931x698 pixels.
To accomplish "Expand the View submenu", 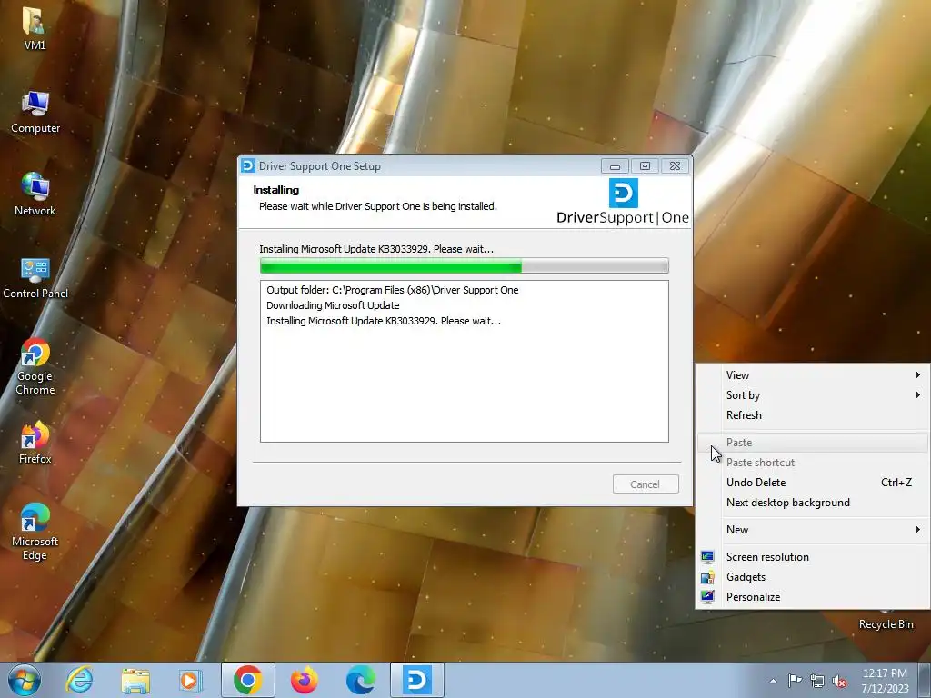I will 812,375.
